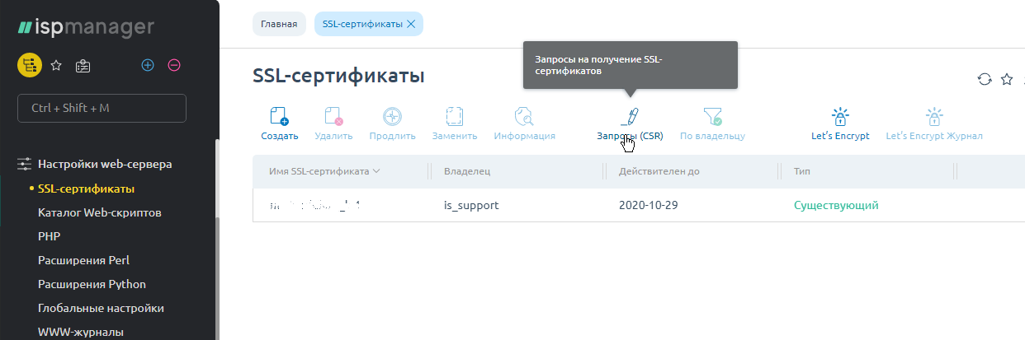
Task: Collapse all menu items with pink minus
Action: (x=173, y=65)
